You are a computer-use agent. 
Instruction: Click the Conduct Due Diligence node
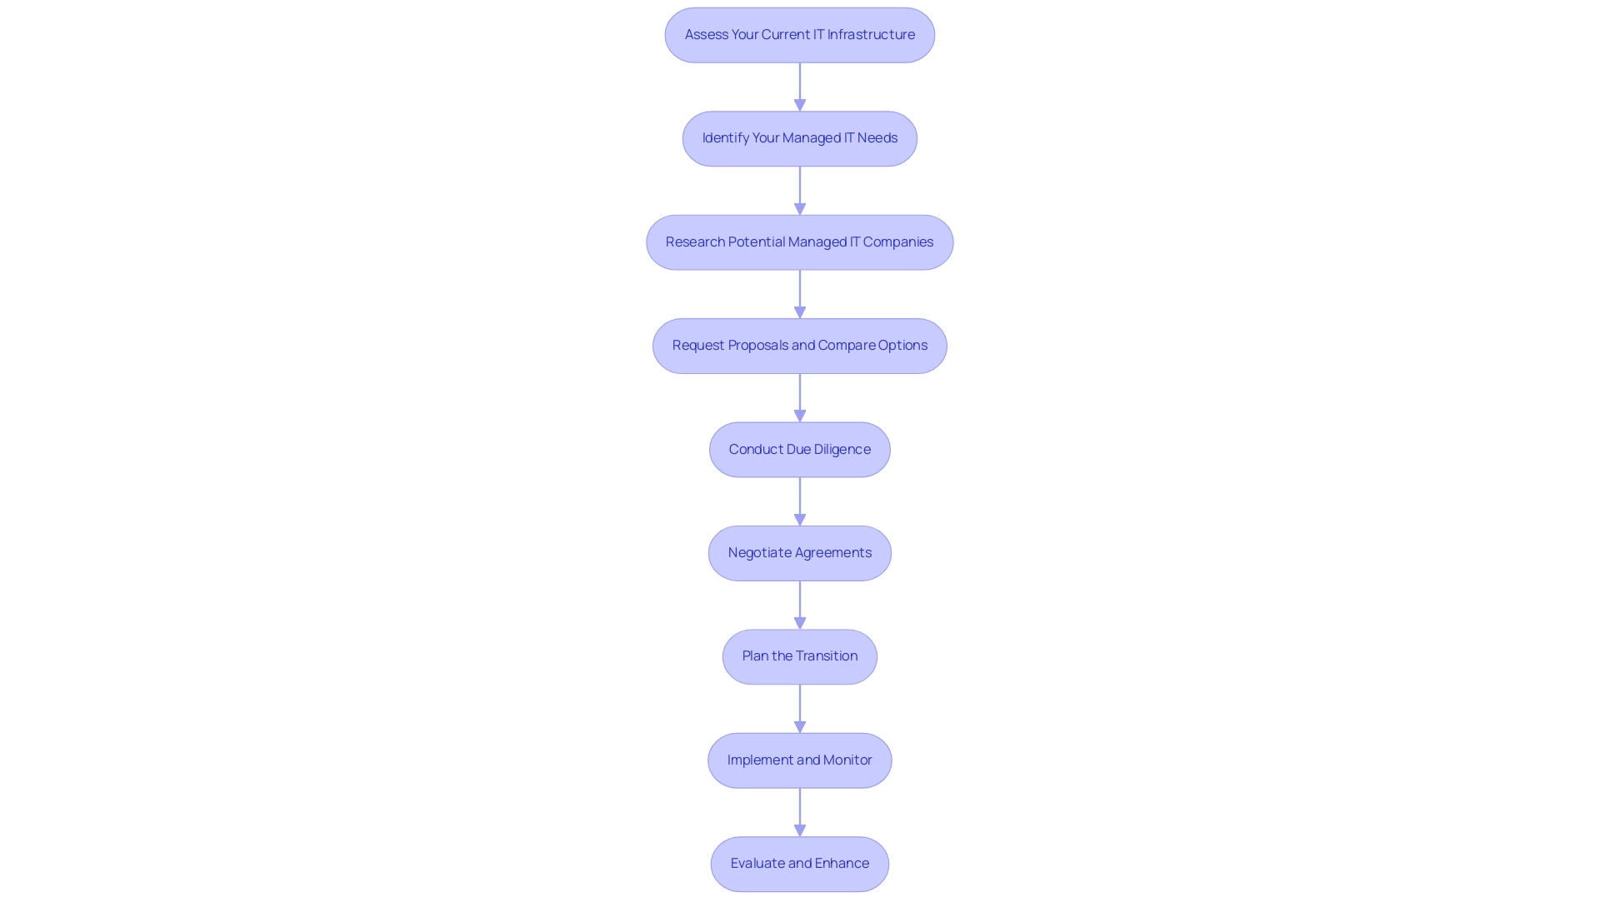point(800,448)
